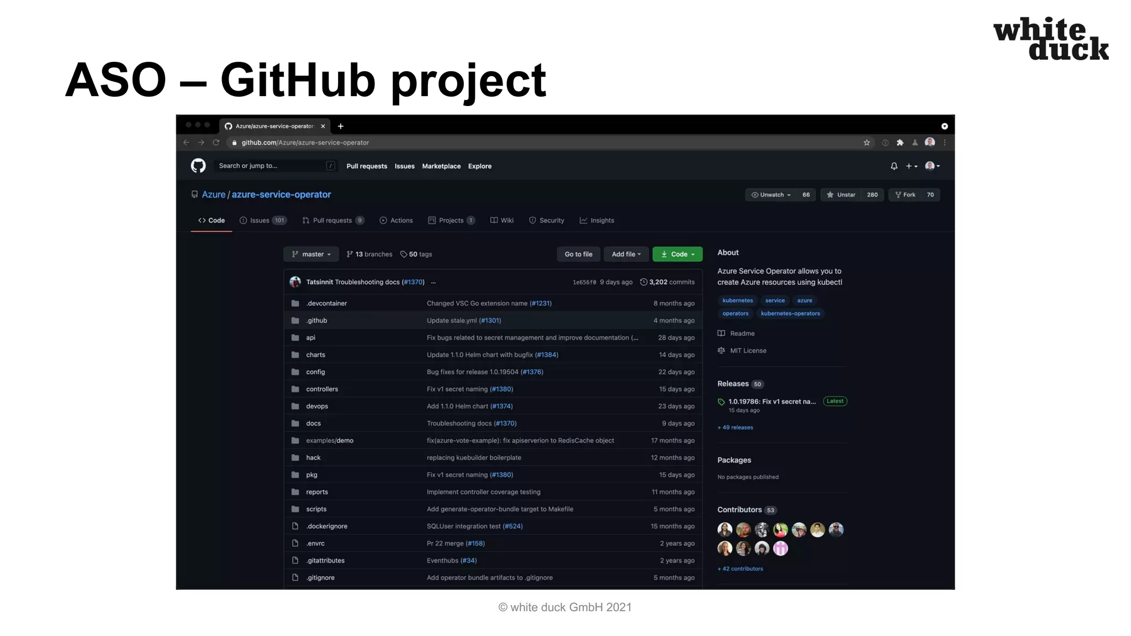
Task: Click Marketplace in top navigation
Action: coord(441,166)
